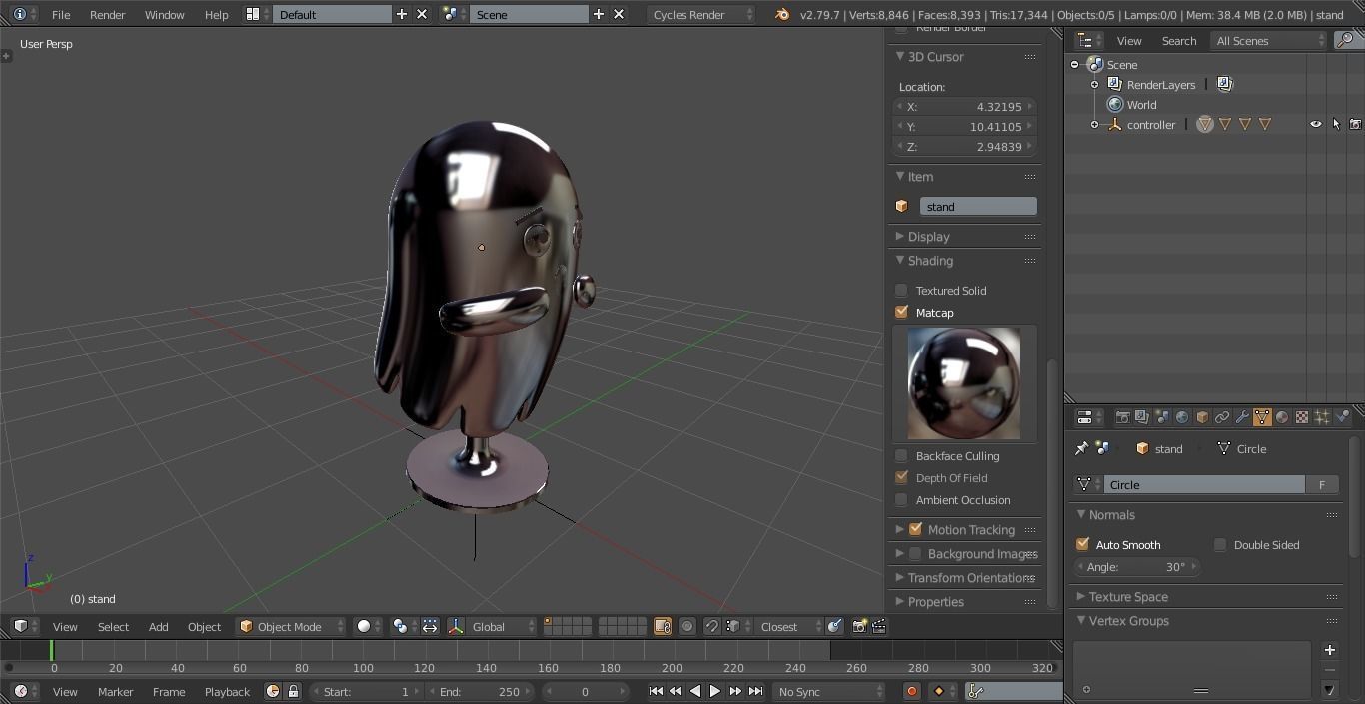Image resolution: width=1365 pixels, height=704 pixels.
Task: Expand the Transform Orientations panel
Action: (965, 578)
